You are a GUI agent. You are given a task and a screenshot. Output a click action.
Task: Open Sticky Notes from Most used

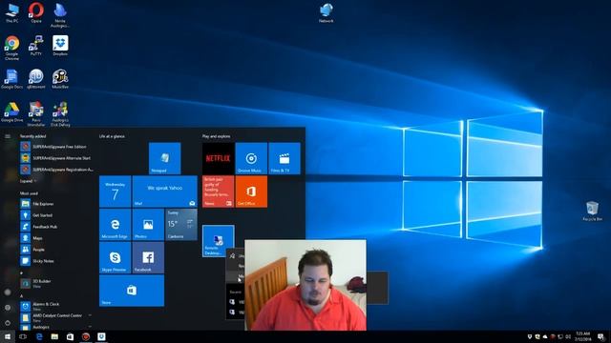57,261
